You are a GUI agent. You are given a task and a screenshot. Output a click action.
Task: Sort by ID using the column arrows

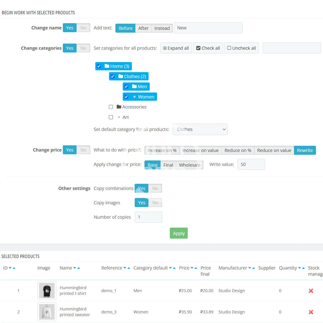tap(12, 268)
